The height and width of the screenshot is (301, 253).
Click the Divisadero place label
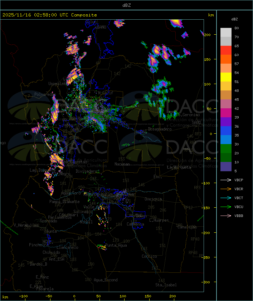click(x=87, y=171)
